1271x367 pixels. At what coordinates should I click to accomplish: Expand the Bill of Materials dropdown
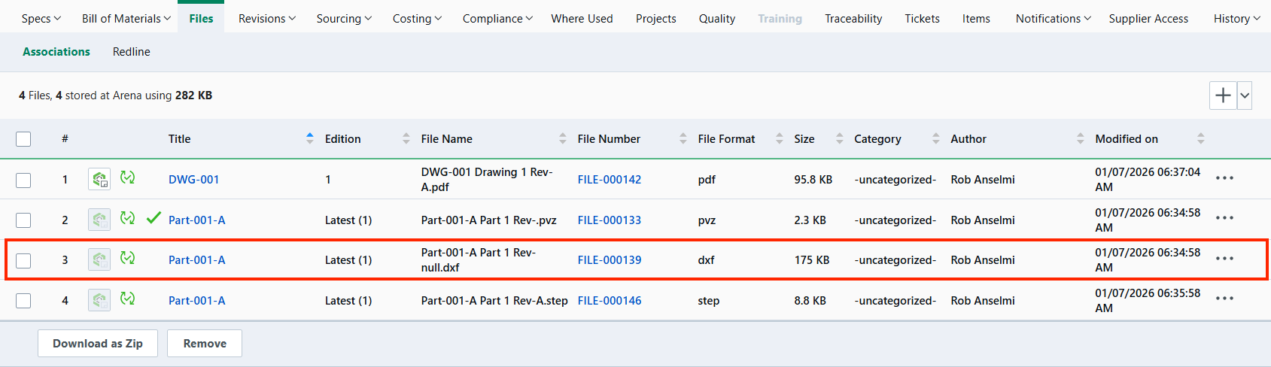tap(126, 18)
